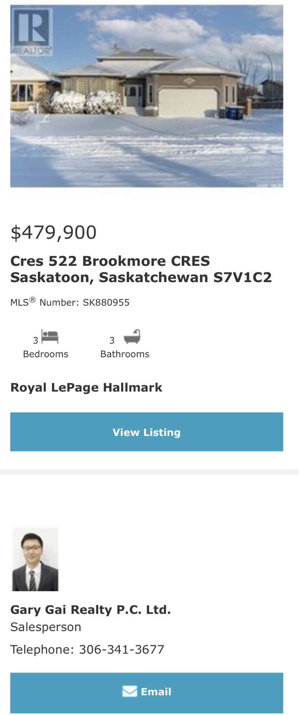Click the MLS® registered trademark label

pos(23,302)
